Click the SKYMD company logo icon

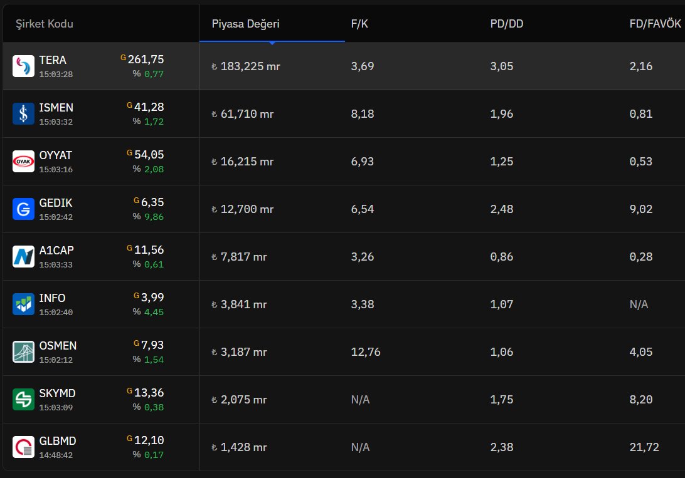23,399
